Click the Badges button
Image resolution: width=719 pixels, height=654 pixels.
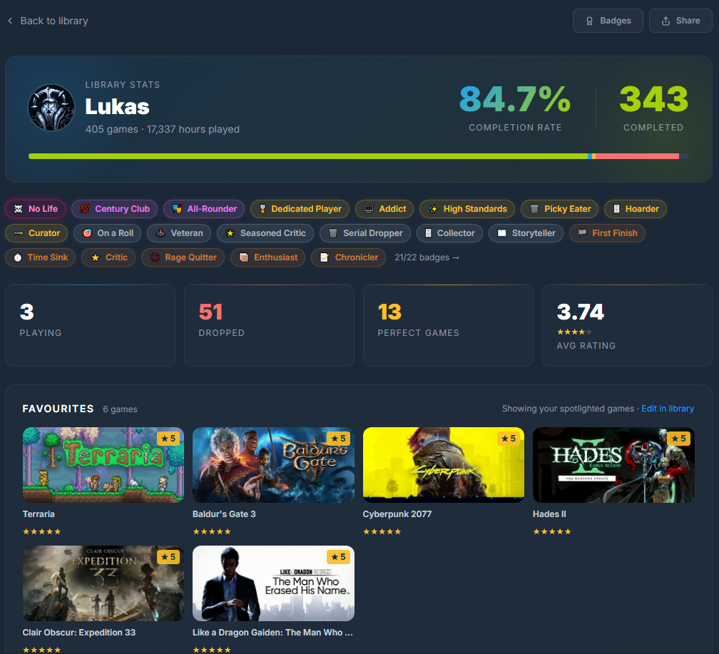608,21
